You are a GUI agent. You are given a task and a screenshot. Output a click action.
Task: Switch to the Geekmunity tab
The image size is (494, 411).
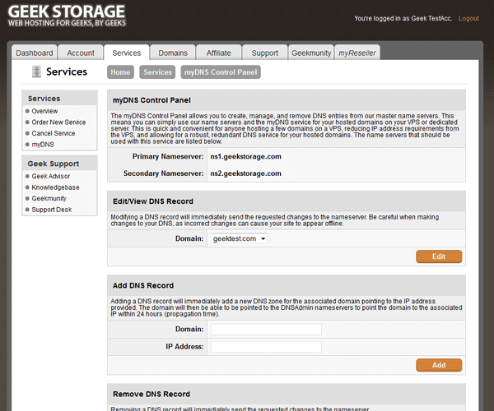[311, 53]
